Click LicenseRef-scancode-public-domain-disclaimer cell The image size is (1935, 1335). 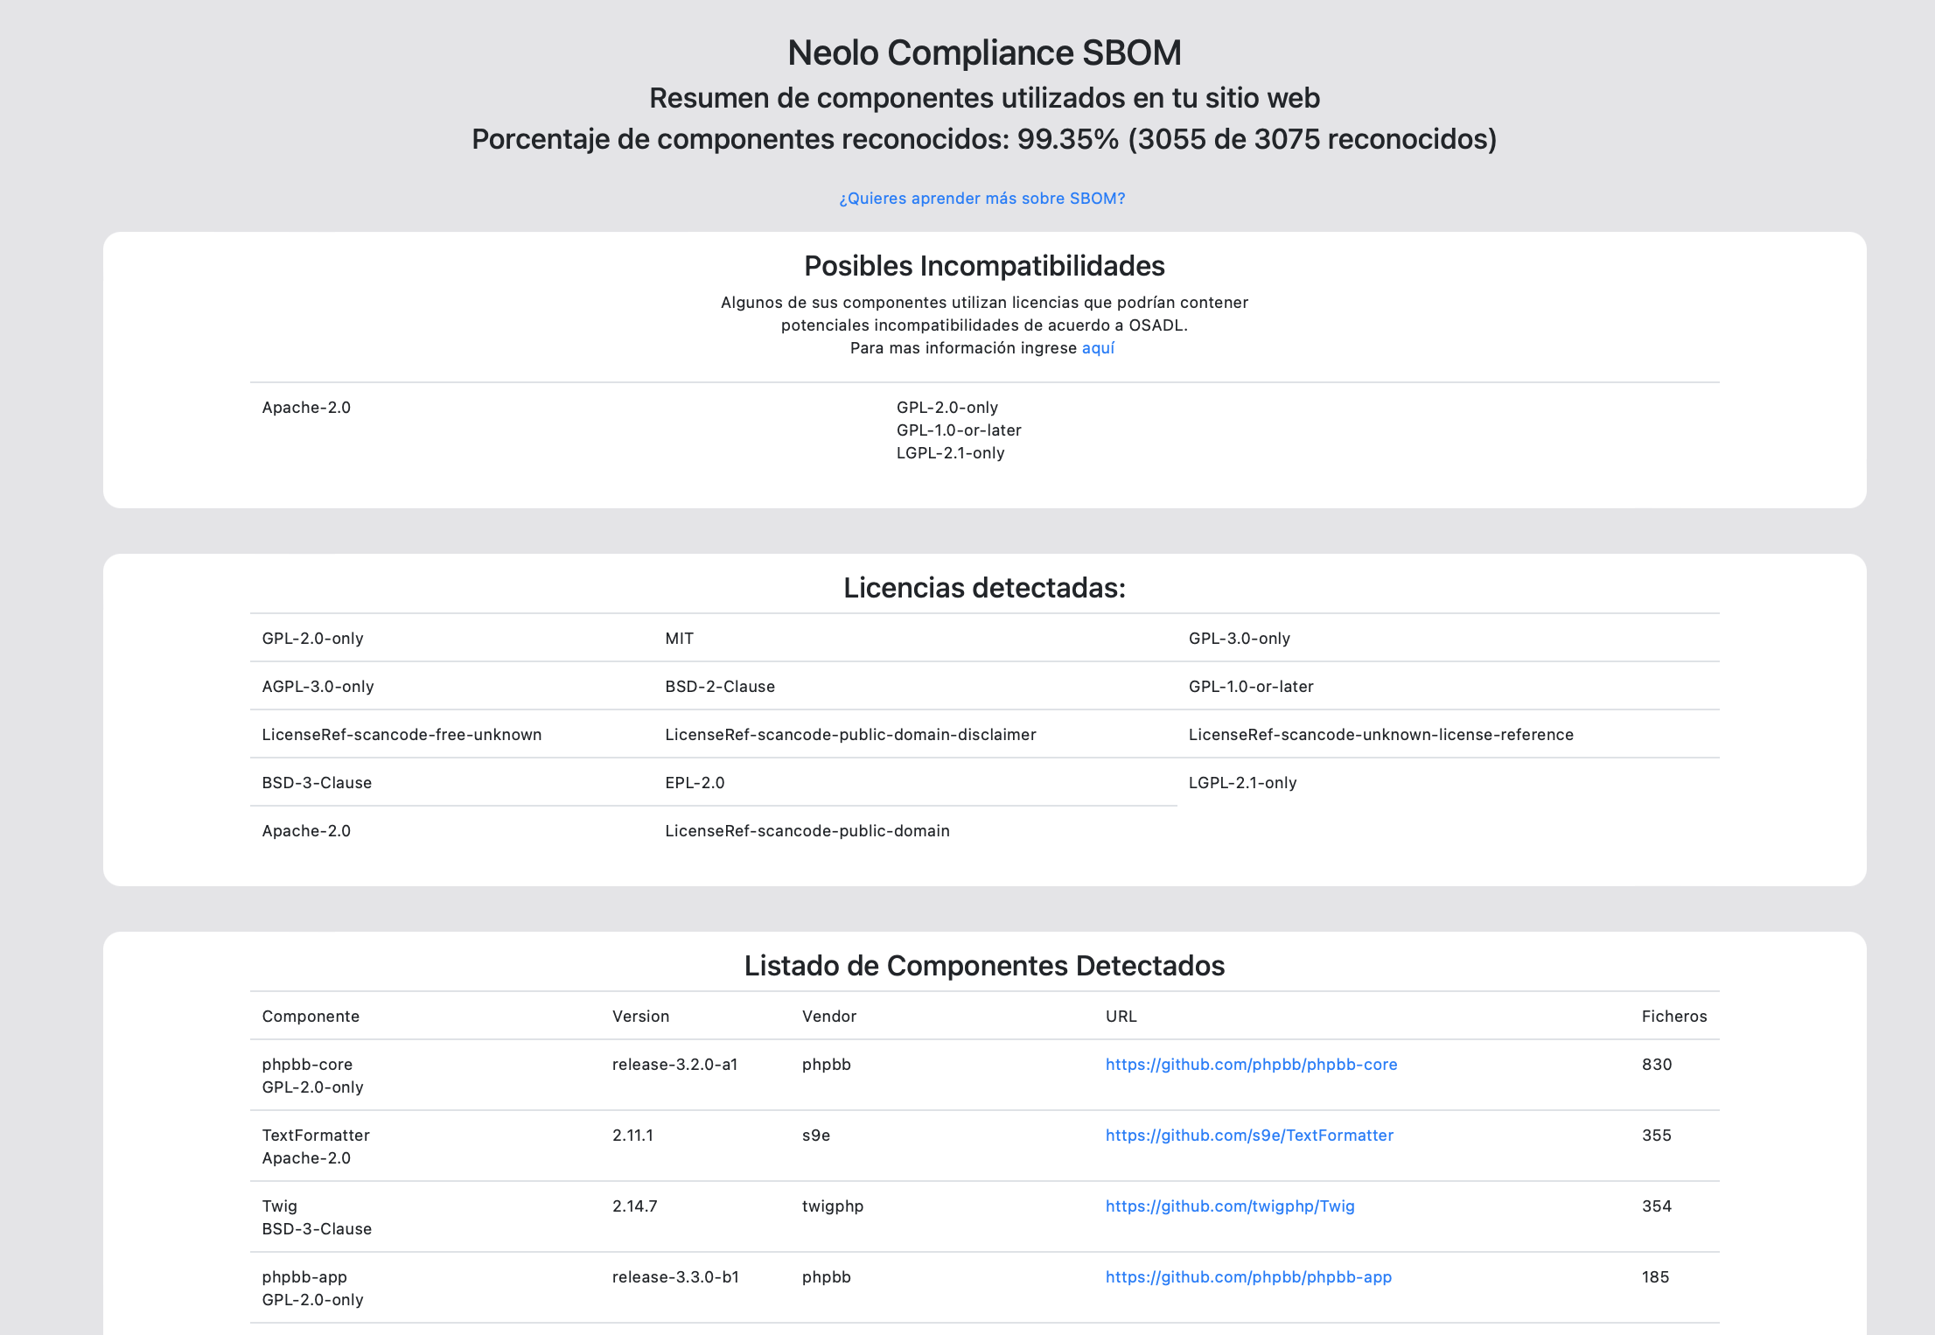tap(850, 735)
